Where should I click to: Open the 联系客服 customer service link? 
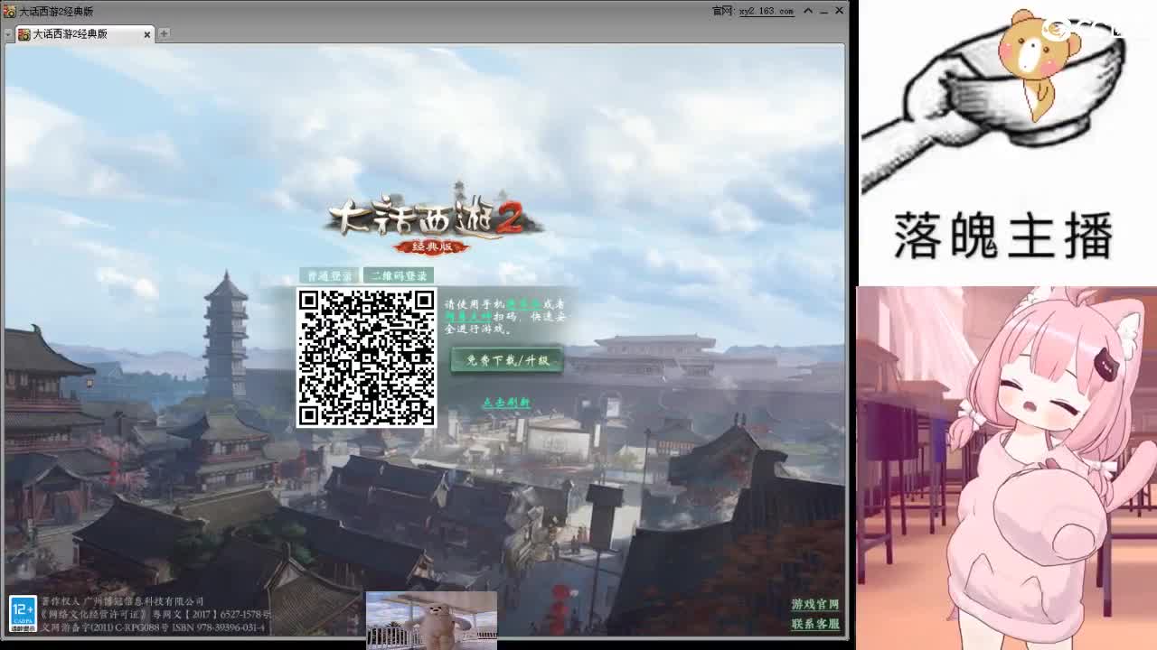tap(815, 624)
